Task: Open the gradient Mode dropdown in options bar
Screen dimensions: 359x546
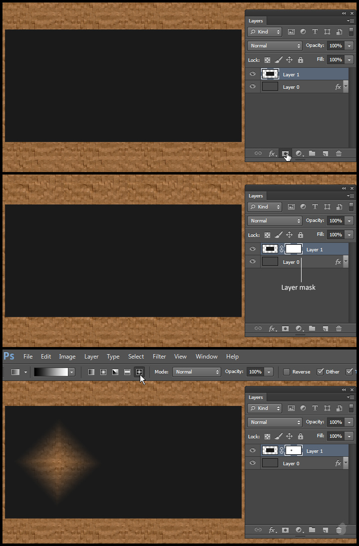Action: [x=197, y=372]
